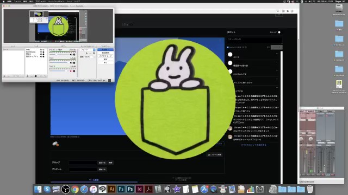Add a new source with the plus icon
348x195 pixels.
click(x=28, y=76)
